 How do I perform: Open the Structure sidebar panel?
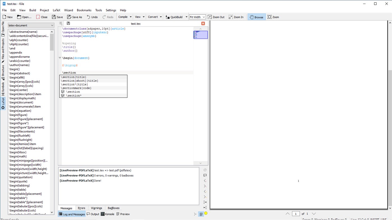click(x=3, y=71)
